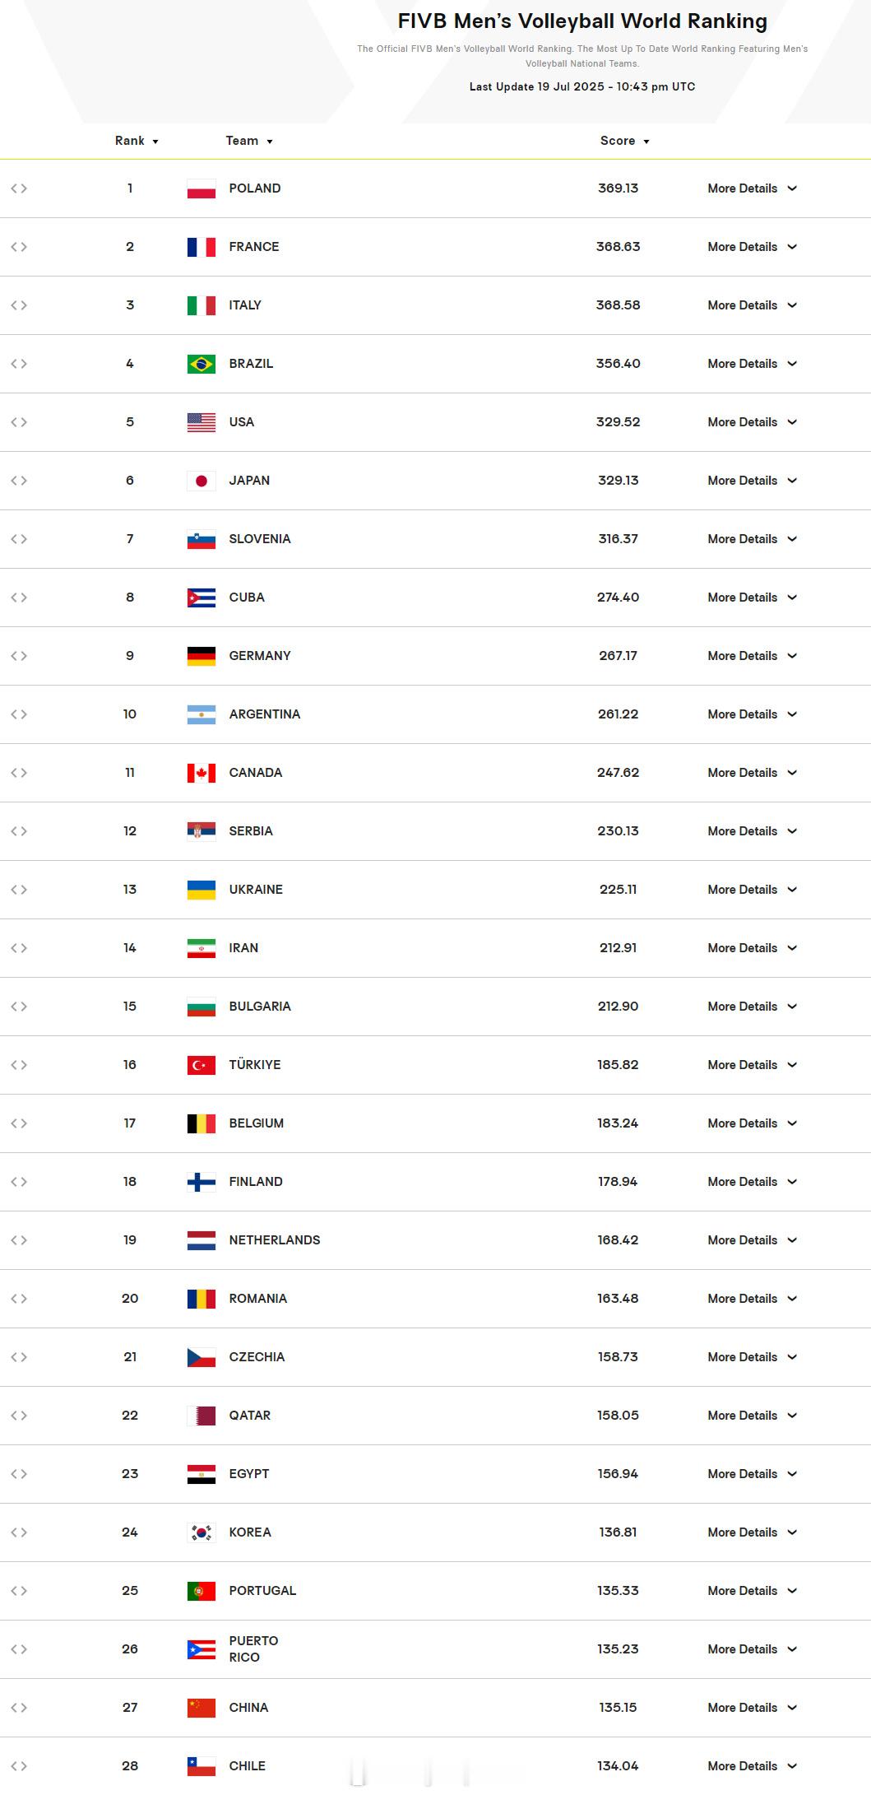Click the Qatar flag icon
Image resolution: width=871 pixels, height=1795 pixels.
(202, 1416)
